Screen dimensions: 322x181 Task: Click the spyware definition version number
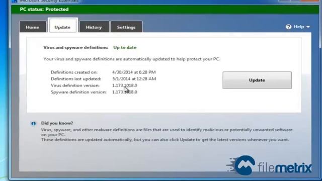(125, 92)
